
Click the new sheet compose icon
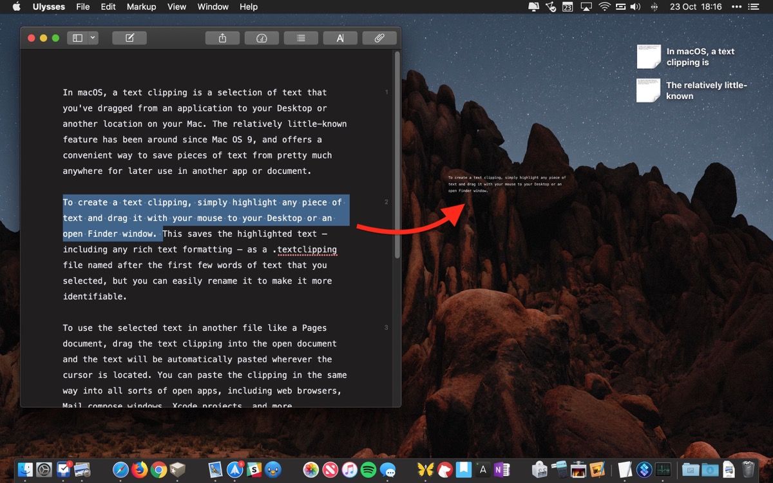pos(129,39)
